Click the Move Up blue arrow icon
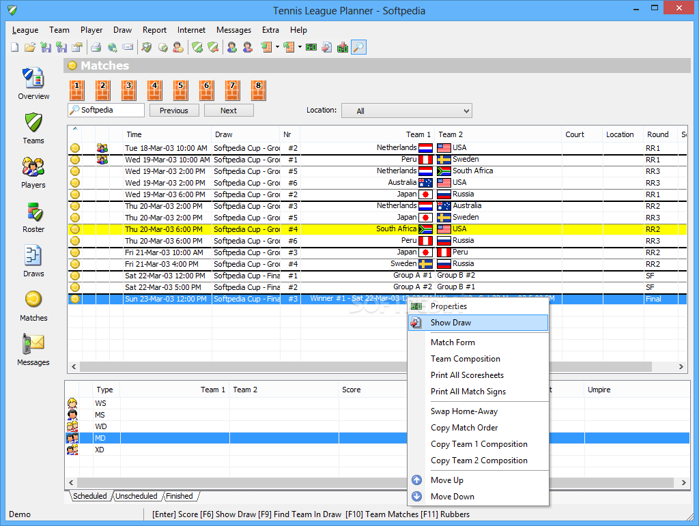The height and width of the screenshot is (526, 699). (416, 480)
